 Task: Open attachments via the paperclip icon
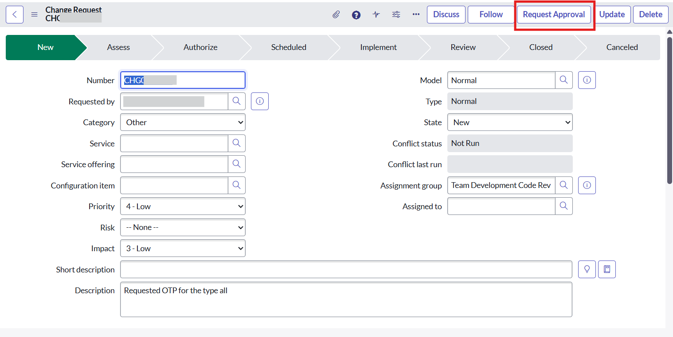tap(336, 15)
